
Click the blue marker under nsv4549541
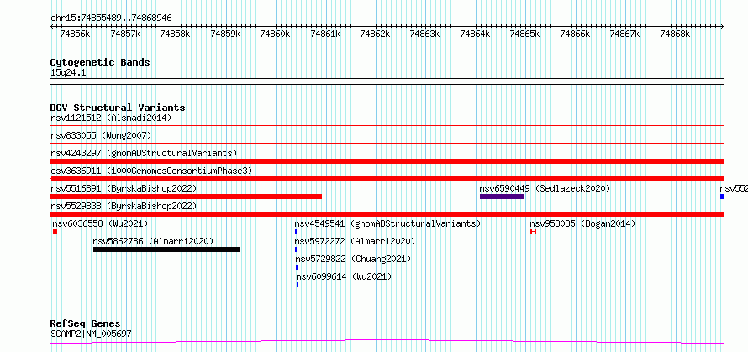296,232
